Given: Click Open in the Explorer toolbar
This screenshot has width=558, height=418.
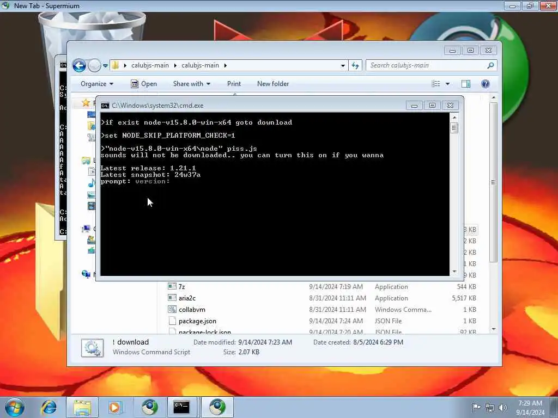Looking at the screenshot, I should [144, 84].
